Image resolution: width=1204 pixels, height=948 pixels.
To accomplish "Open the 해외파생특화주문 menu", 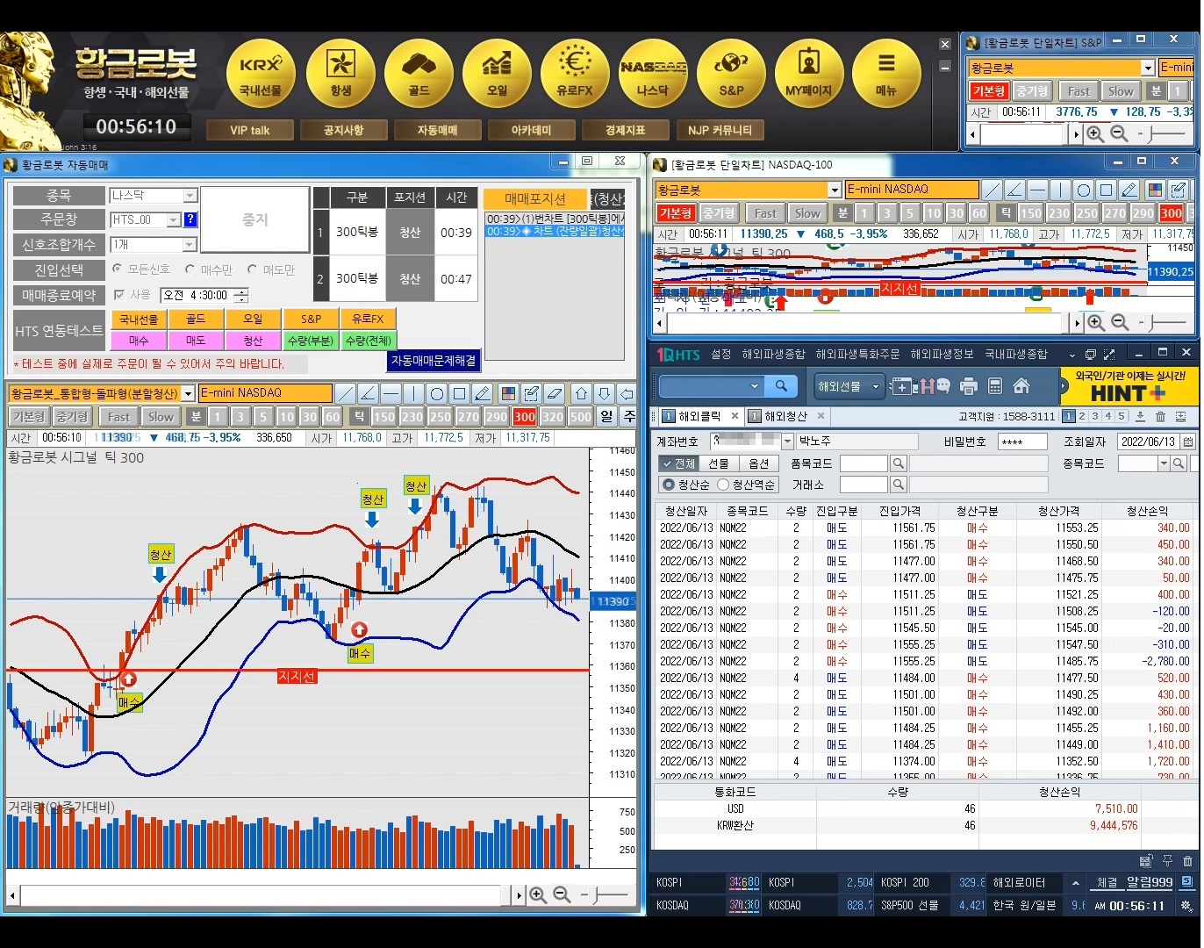I will pos(857,354).
